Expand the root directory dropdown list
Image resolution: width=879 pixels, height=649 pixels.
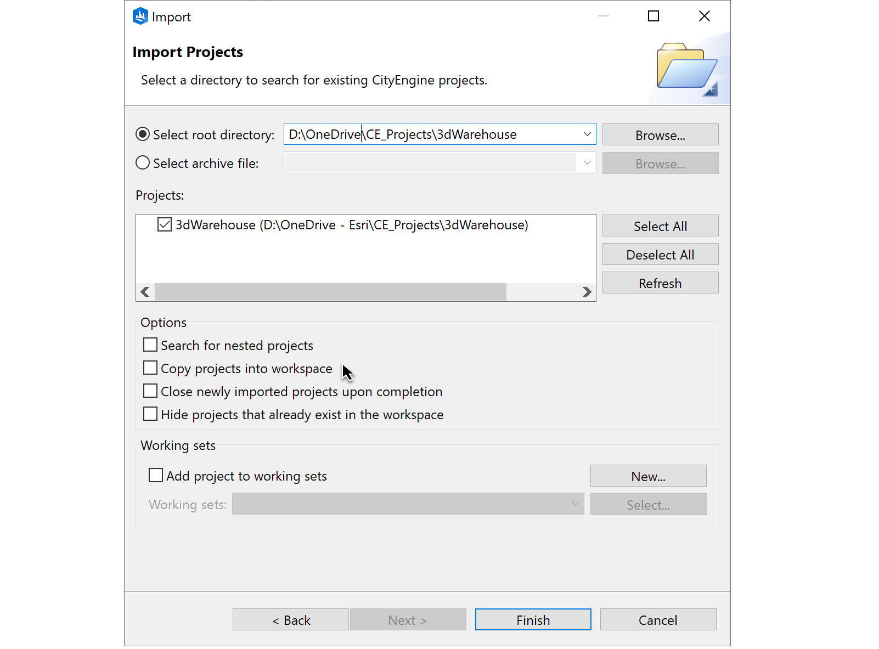pyautogui.click(x=587, y=134)
